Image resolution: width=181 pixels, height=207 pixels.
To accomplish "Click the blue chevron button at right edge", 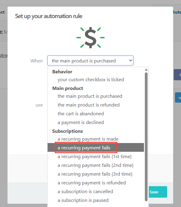I will tap(178, 97).
